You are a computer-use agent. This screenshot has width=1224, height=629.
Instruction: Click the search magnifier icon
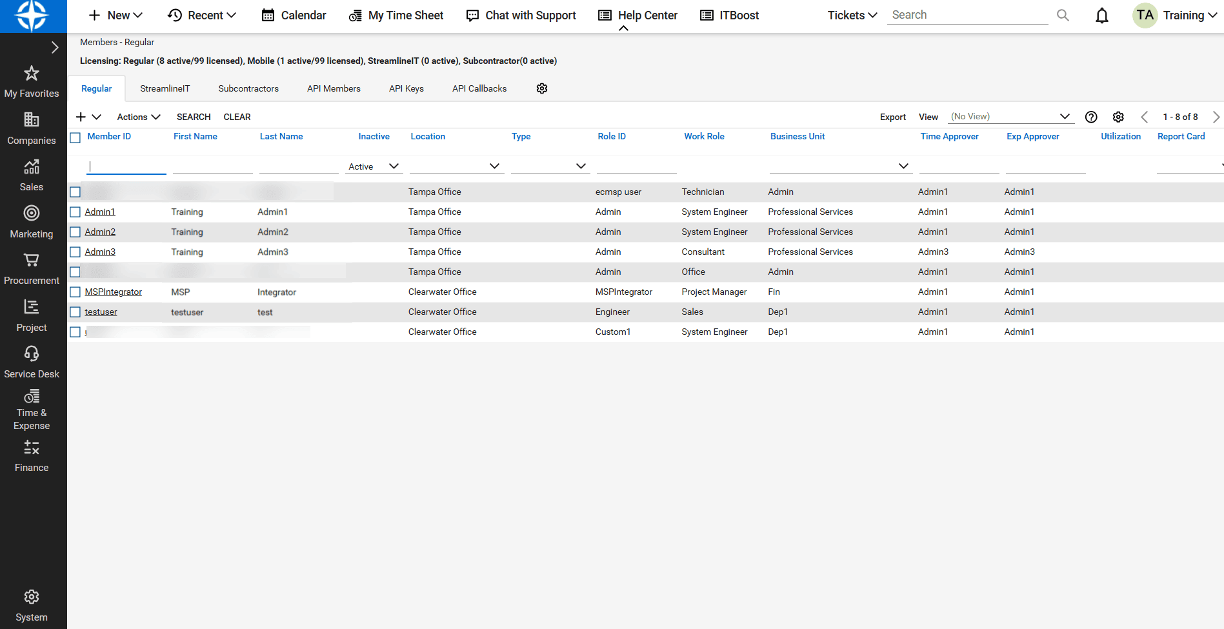[x=1063, y=15]
